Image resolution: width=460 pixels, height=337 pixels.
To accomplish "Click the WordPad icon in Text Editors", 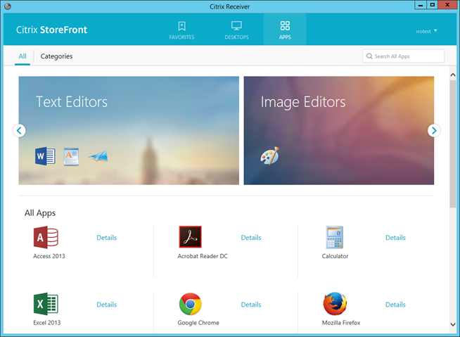I will (71, 156).
